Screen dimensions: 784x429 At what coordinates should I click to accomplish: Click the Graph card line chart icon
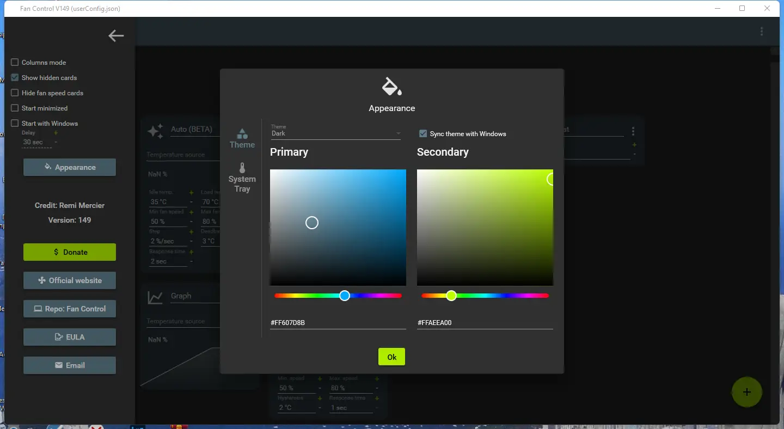pos(155,297)
